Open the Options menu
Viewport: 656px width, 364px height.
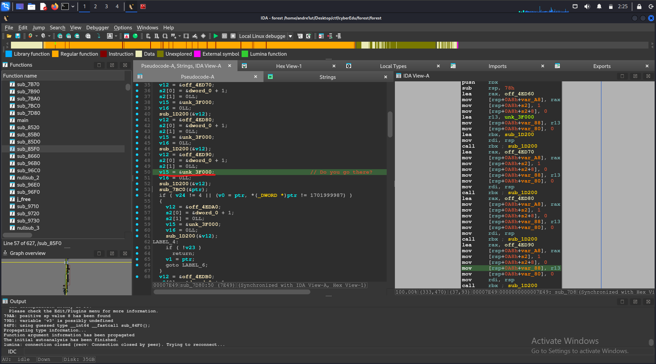point(123,28)
